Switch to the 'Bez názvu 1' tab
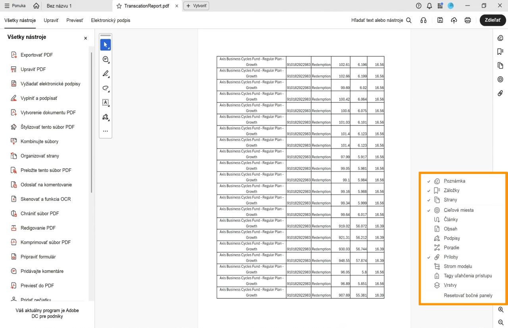Image resolution: width=508 pixels, height=328 pixels. point(59,6)
